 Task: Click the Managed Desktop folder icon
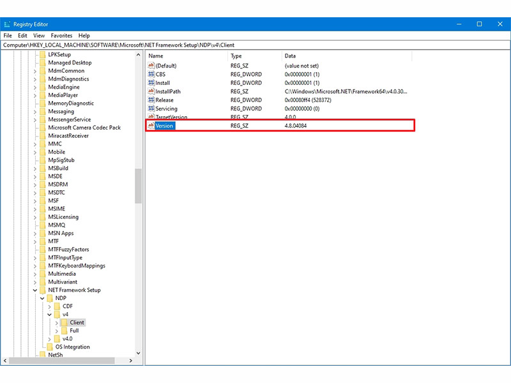pyautogui.click(x=43, y=63)
